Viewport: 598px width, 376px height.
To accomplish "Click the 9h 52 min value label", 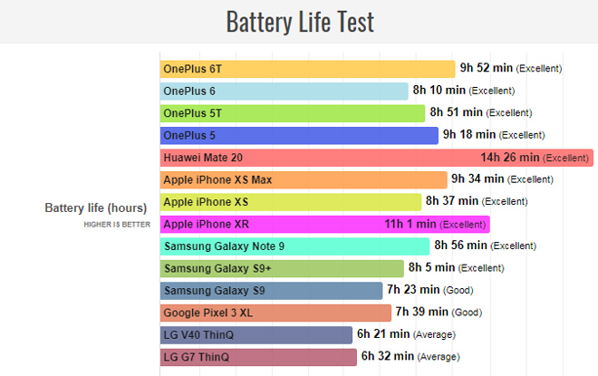I will 487,69.
